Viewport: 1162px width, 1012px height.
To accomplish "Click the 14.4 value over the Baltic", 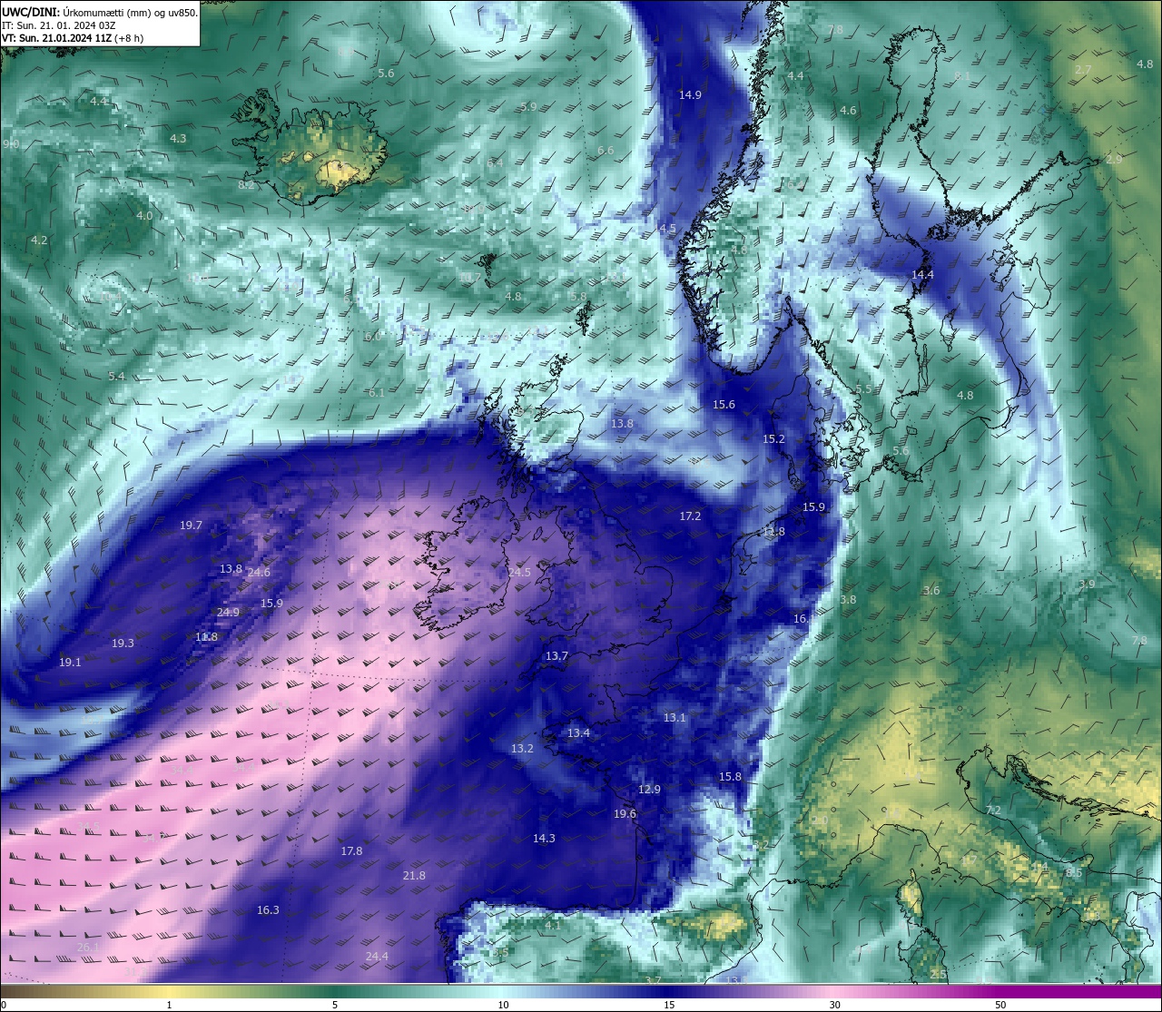I will click(x=922, y=275).
